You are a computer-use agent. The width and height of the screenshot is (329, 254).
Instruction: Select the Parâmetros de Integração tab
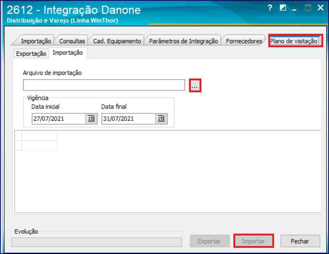(183, 41)
